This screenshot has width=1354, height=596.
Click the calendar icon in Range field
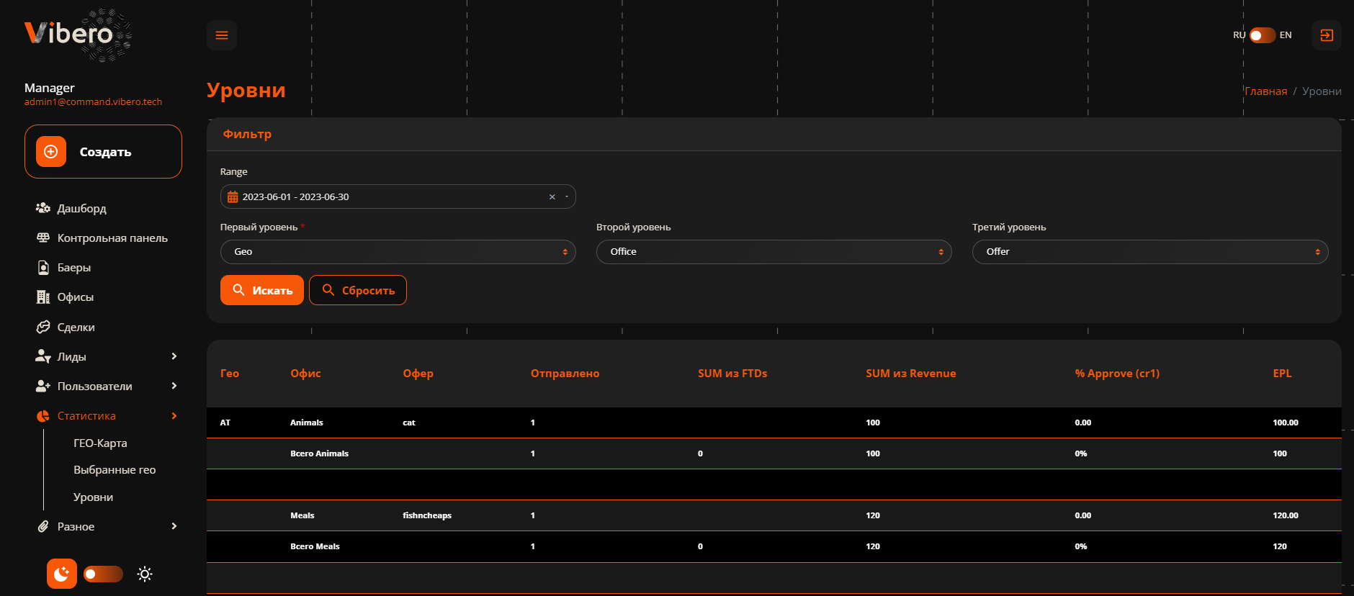point(233,197)
